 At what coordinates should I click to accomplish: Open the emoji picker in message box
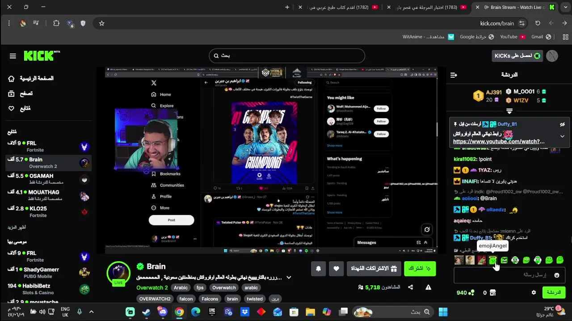557,275
